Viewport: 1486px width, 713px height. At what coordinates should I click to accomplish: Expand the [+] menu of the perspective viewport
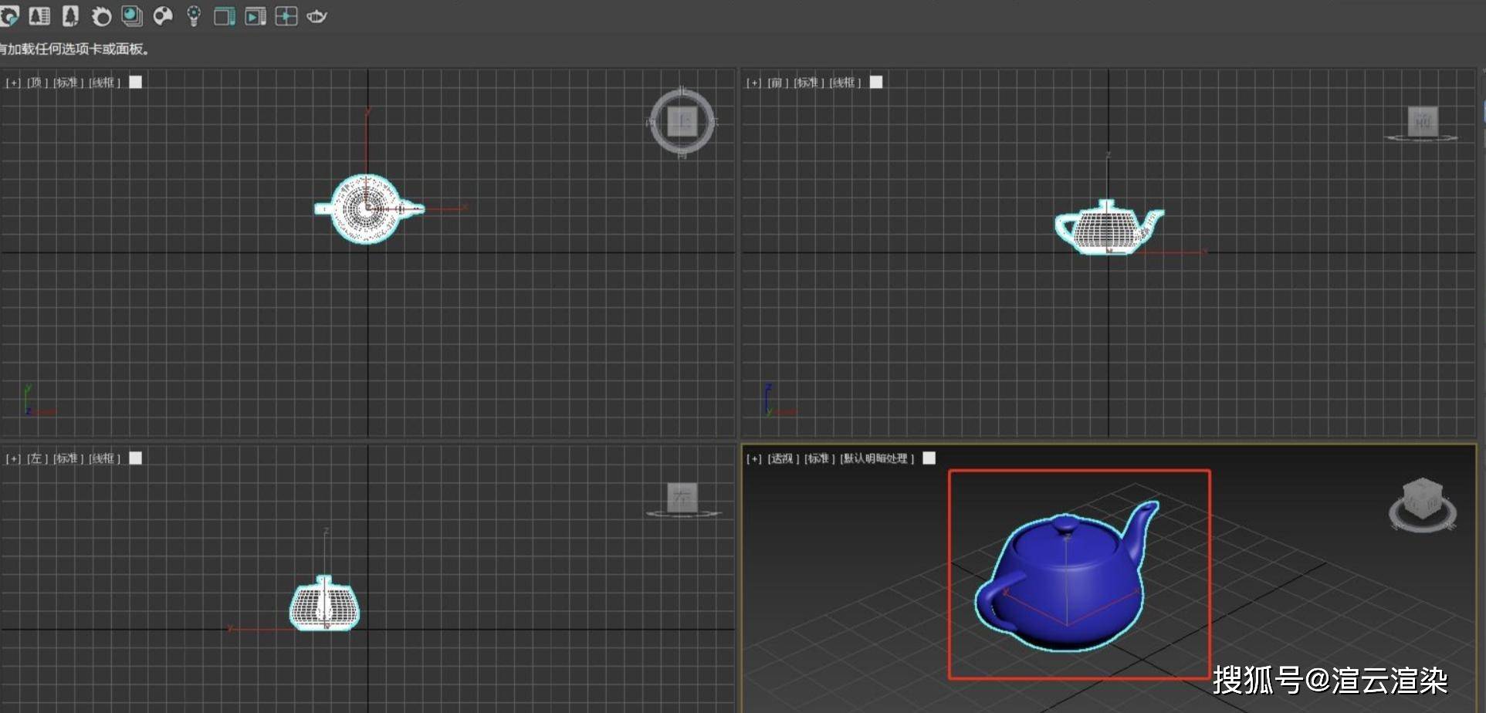coord(753,458)
